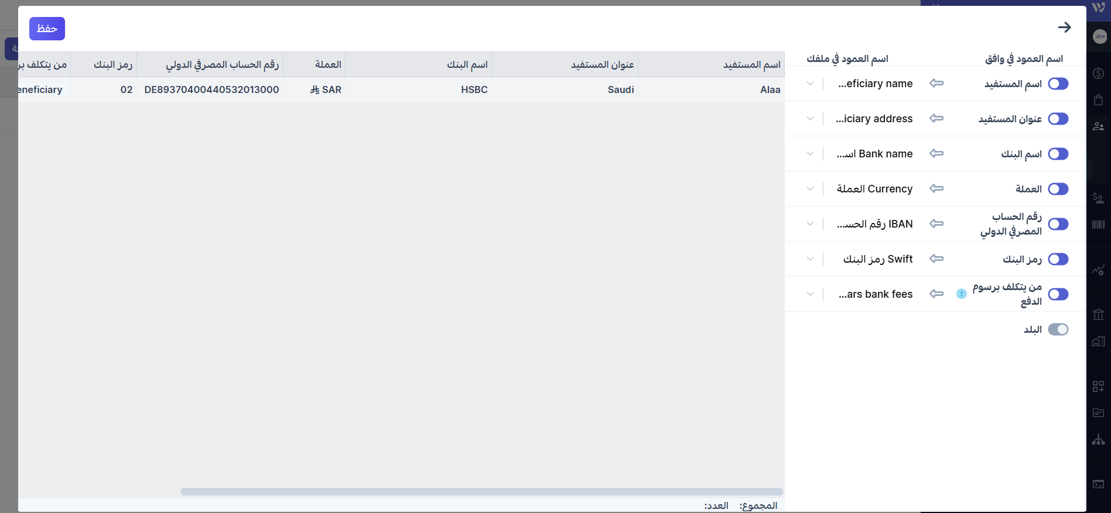Viewport: 1111px width, 513px height.
Task: Enable the البلد column toggle
Action: (x=1058, y=329)
